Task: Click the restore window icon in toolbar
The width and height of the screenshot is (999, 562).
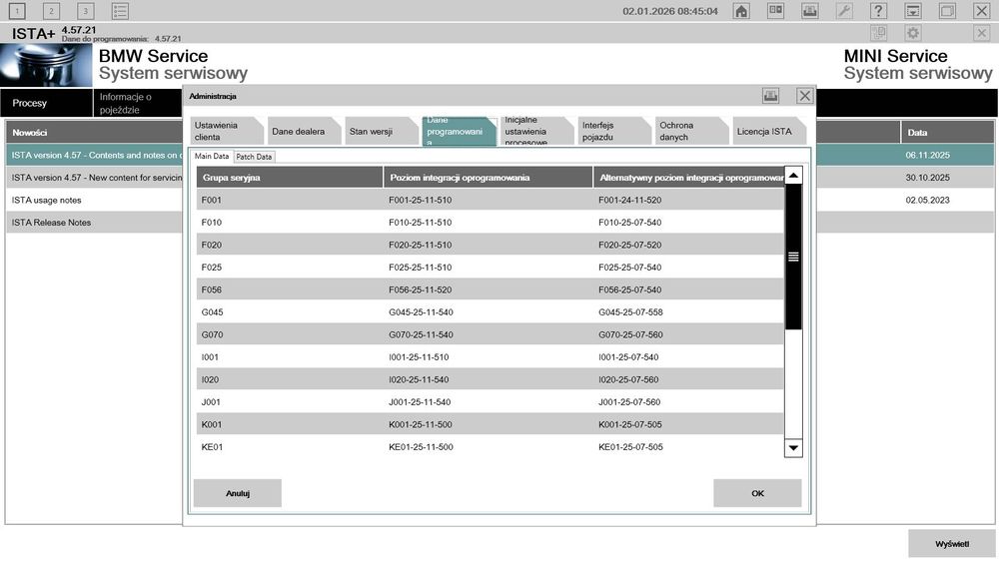Action: [x=947, y=11]
